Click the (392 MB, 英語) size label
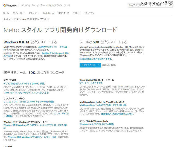 [109, 65]
